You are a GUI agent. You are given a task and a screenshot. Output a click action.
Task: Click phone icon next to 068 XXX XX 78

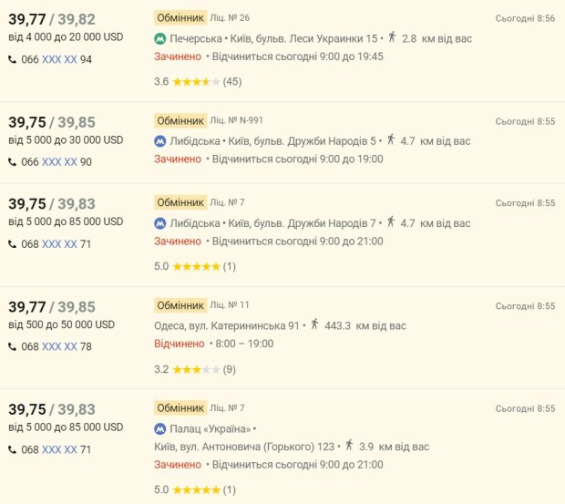coord(12,346)
